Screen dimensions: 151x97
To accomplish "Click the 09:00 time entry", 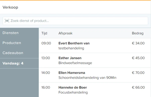I will (46, 43).
